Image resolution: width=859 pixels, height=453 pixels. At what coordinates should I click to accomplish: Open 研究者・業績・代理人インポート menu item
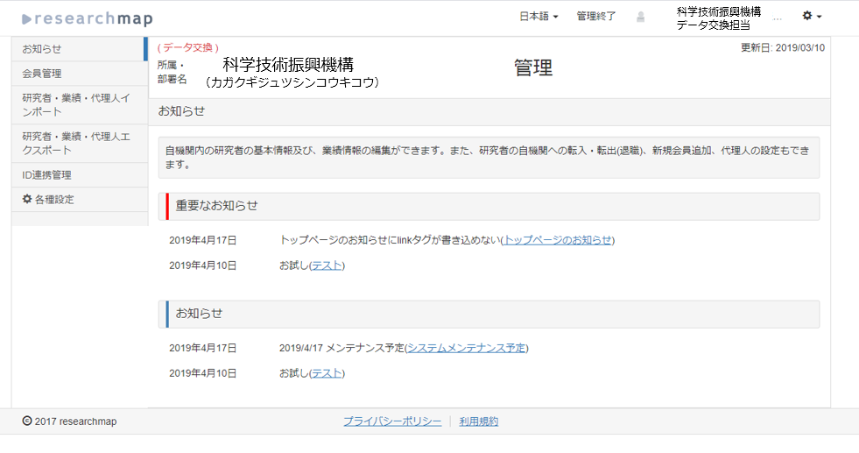coord(80,105)
